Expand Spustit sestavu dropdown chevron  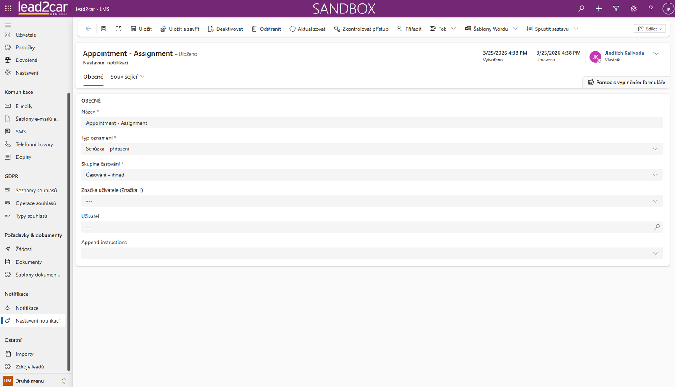pos(576,29)
